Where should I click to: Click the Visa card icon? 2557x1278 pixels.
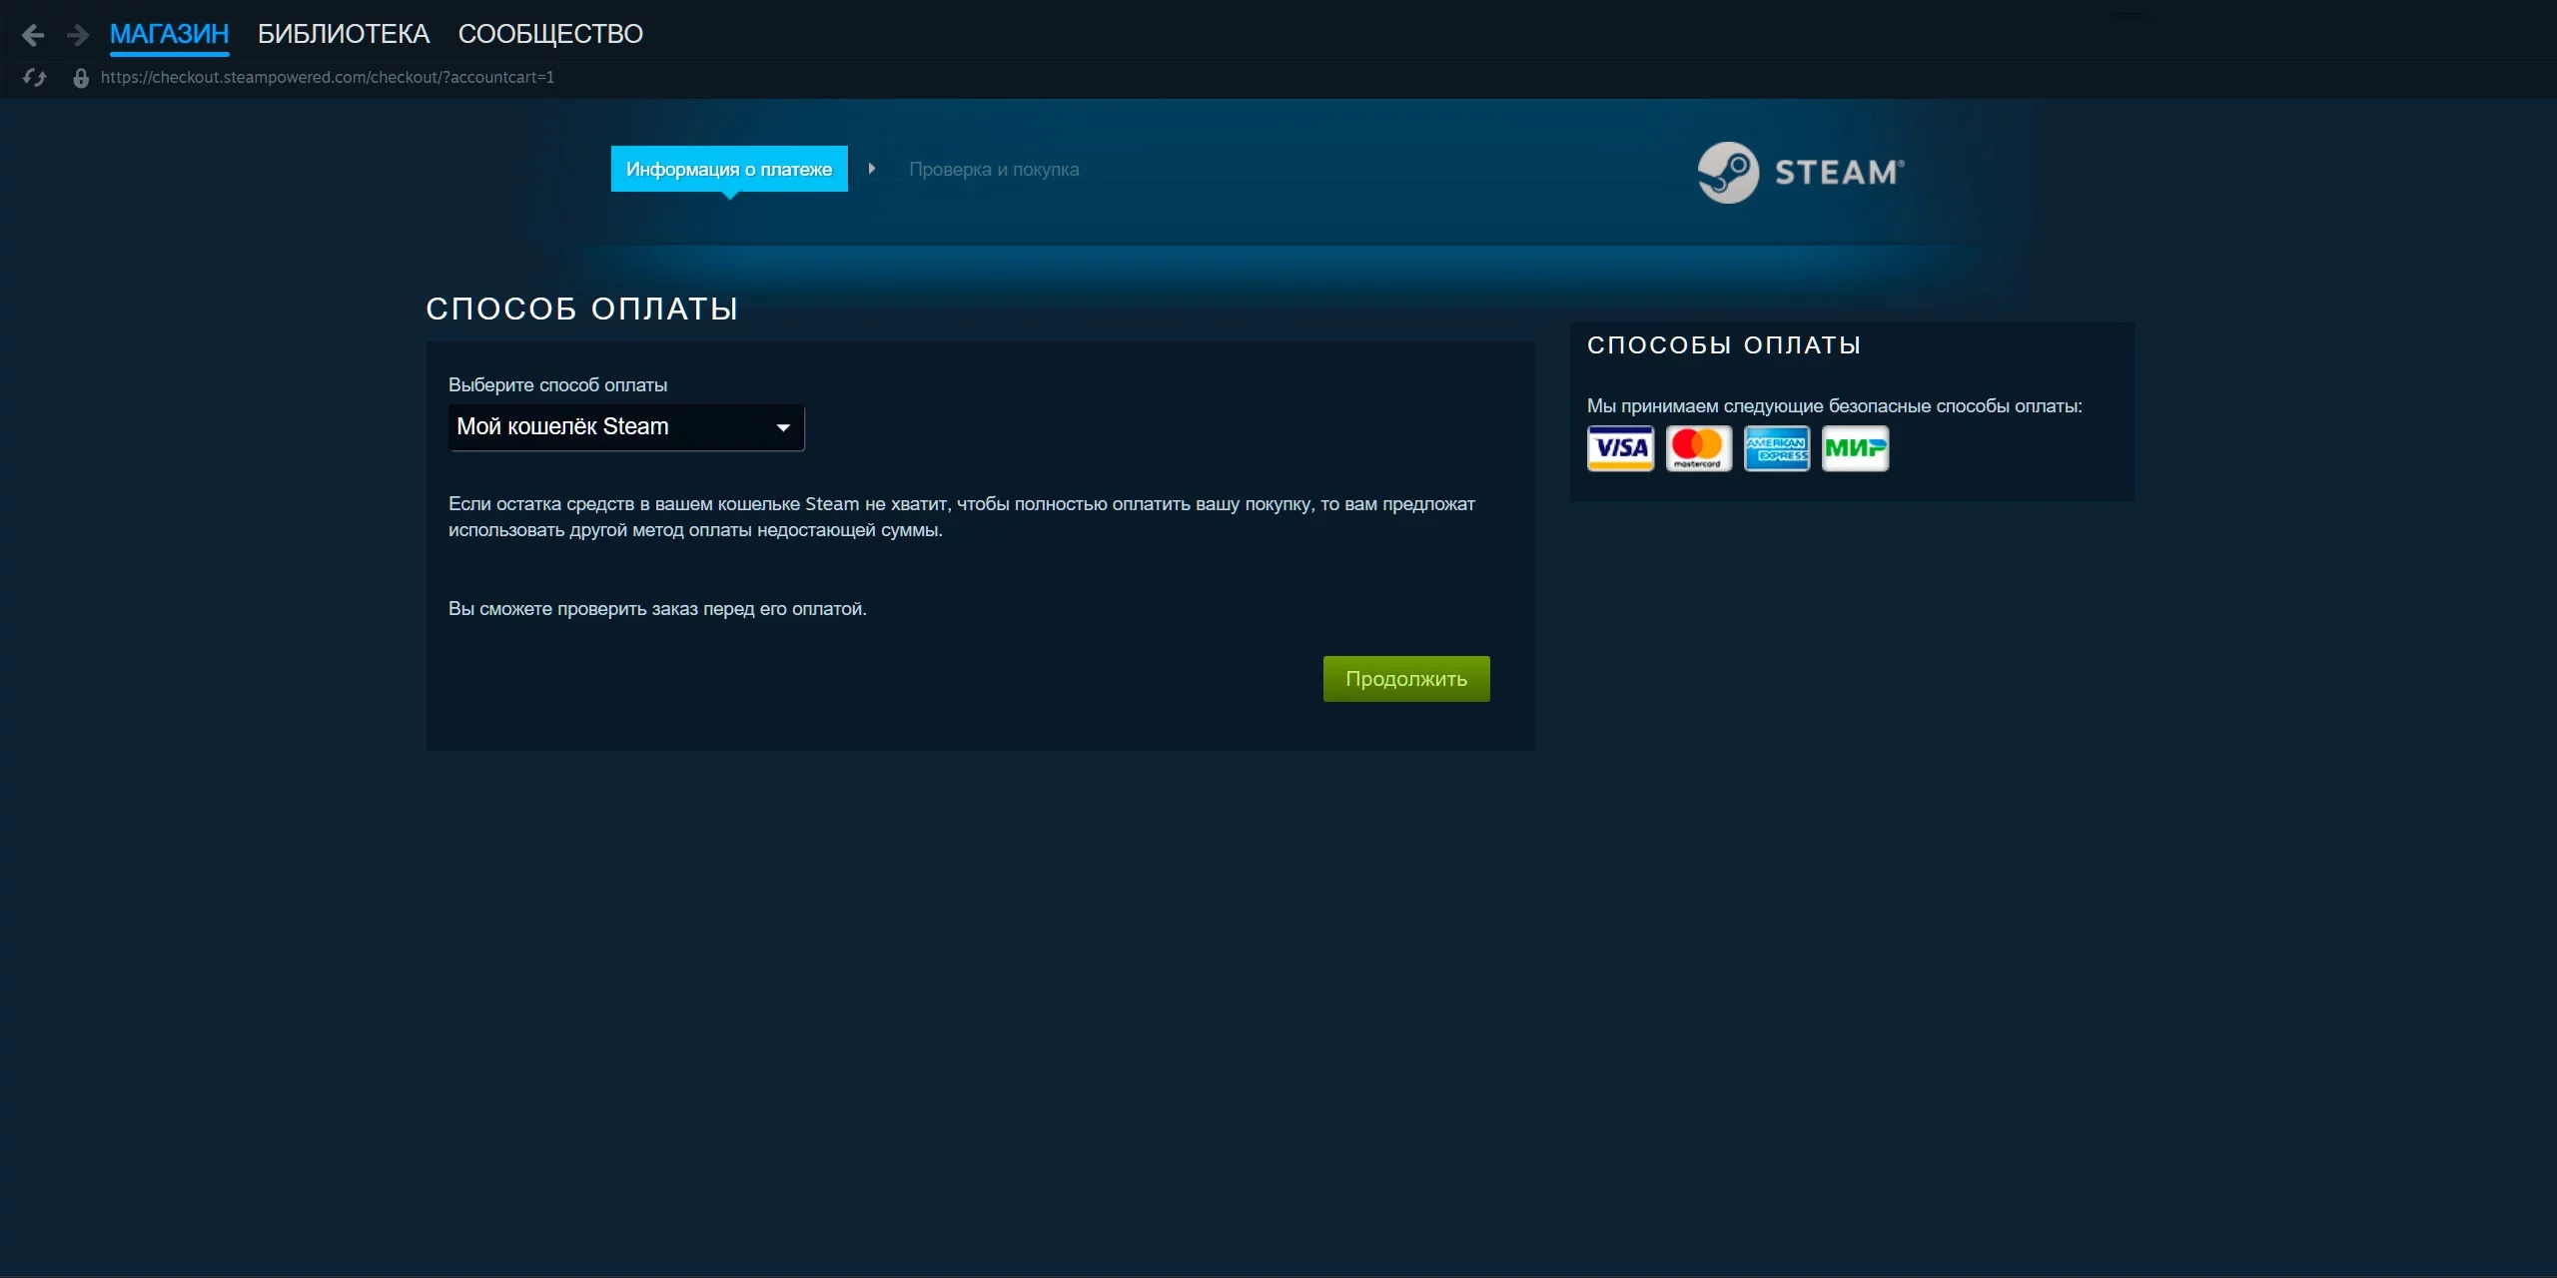point(1620,448)
